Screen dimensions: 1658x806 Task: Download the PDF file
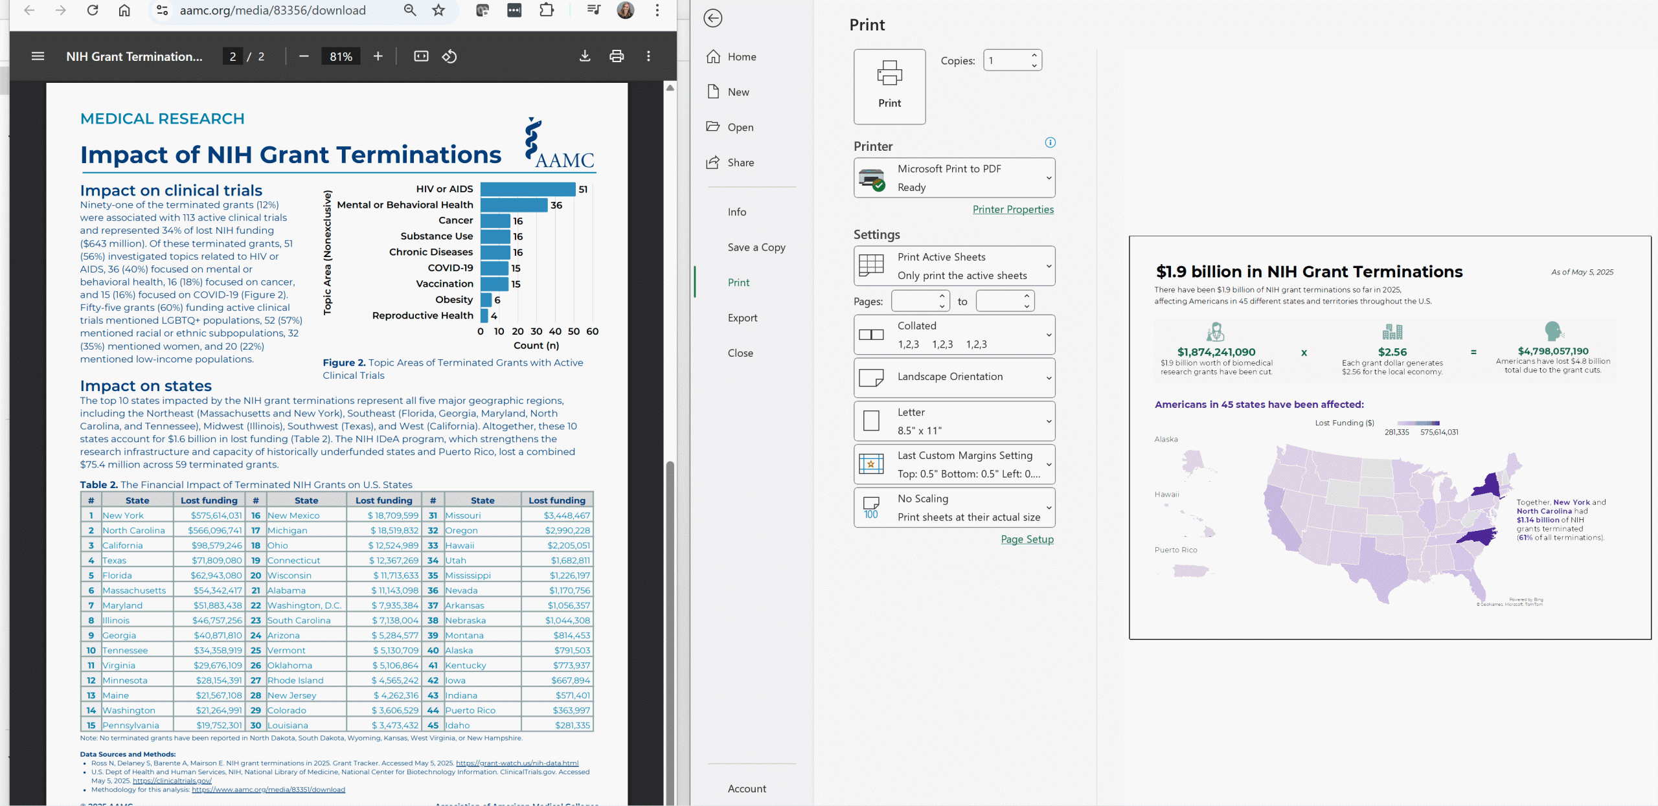pos(585,56)
